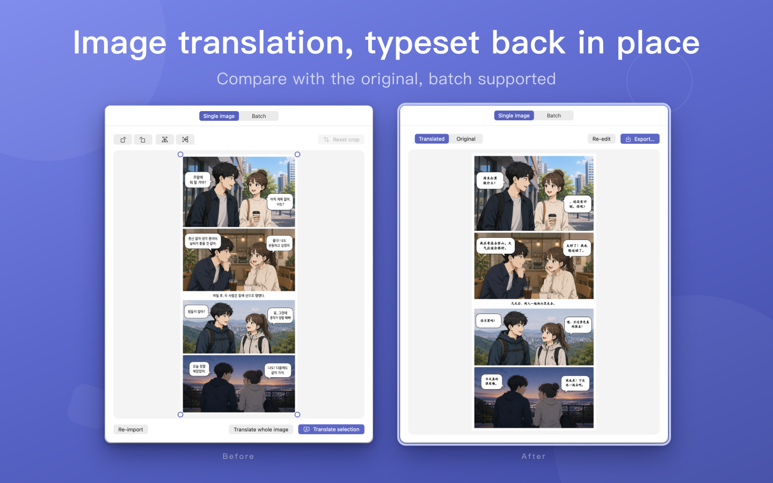Screen dimensions: 773x483
Task: Choose Translate whole image
Action: [261, 429]
